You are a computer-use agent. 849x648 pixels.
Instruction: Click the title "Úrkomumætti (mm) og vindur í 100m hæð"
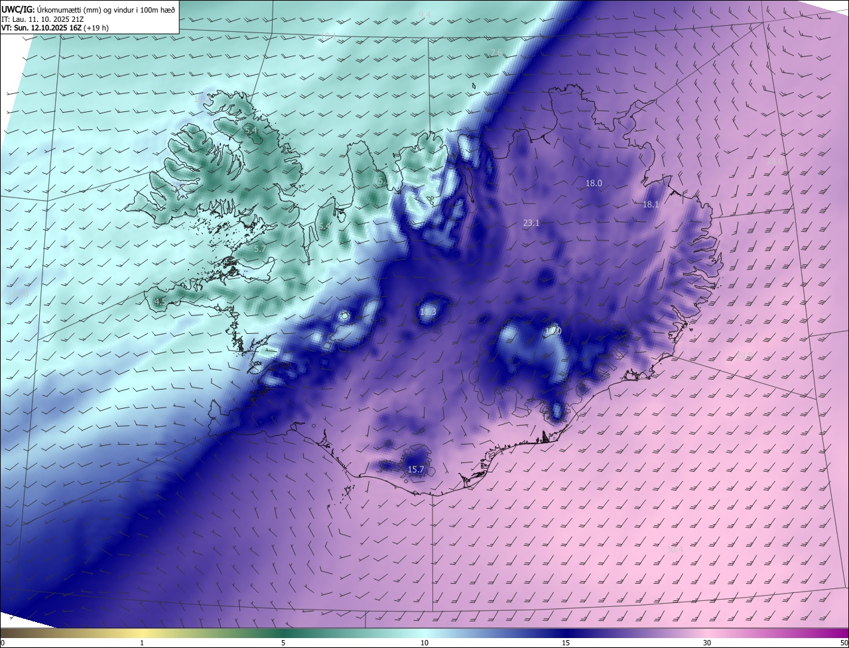coord(106,9)
